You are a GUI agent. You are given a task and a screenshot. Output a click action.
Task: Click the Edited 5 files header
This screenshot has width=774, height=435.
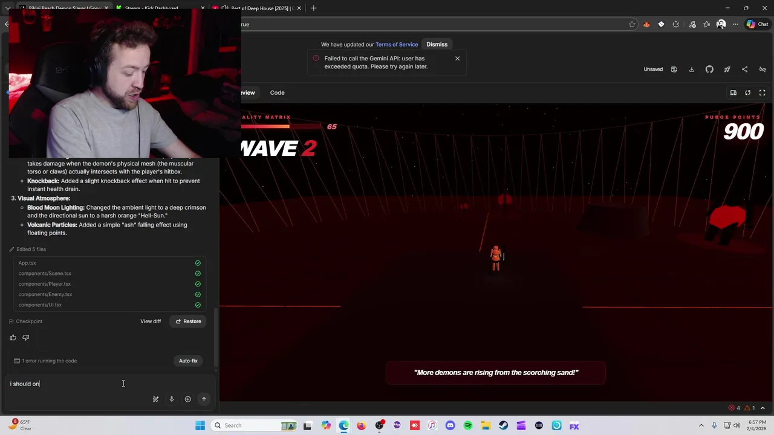(27, 249)
